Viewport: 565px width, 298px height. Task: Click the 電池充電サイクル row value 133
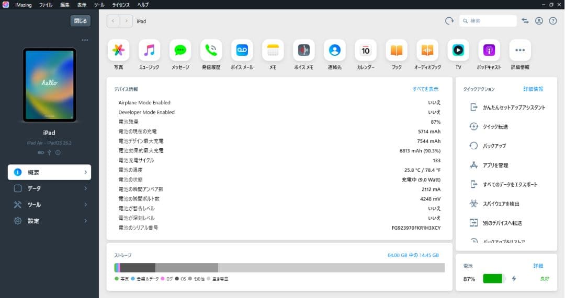pos(436,160)
